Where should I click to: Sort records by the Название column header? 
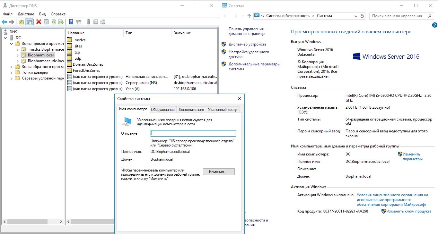point(95,33)
